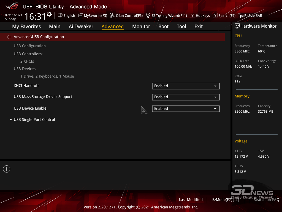Click the Search question mark icon
Image resolution: width=282 pixels, height=212 pixels.
(215, 15)
